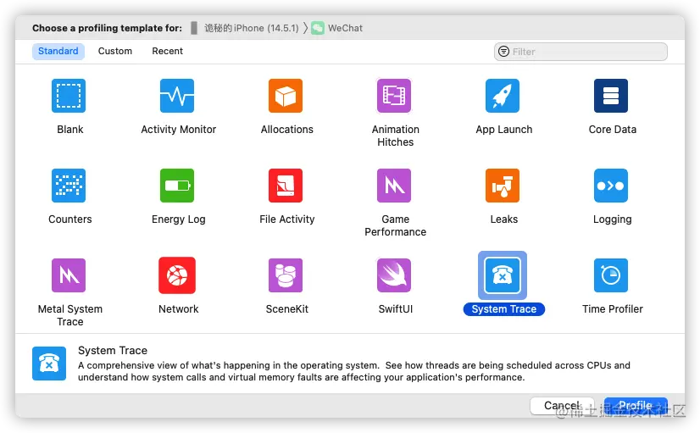Screen dimensions: 700x433
Task: Choose the Activity Monitor template icon
Action: (x=177, y=96)
